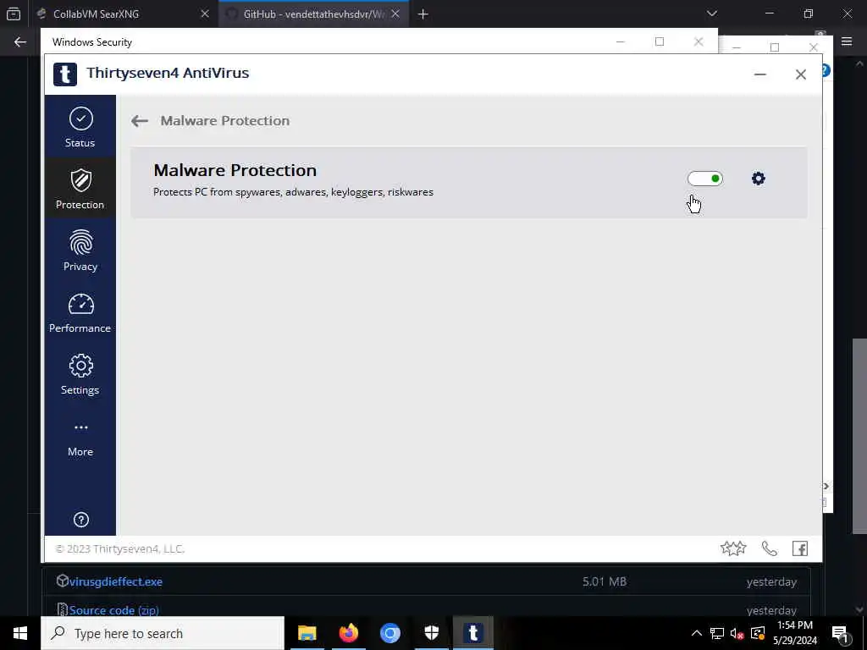Open Malware Protection gear settings
The width and height of the screenshot is (867, 650).
click(x=758, y=179)
